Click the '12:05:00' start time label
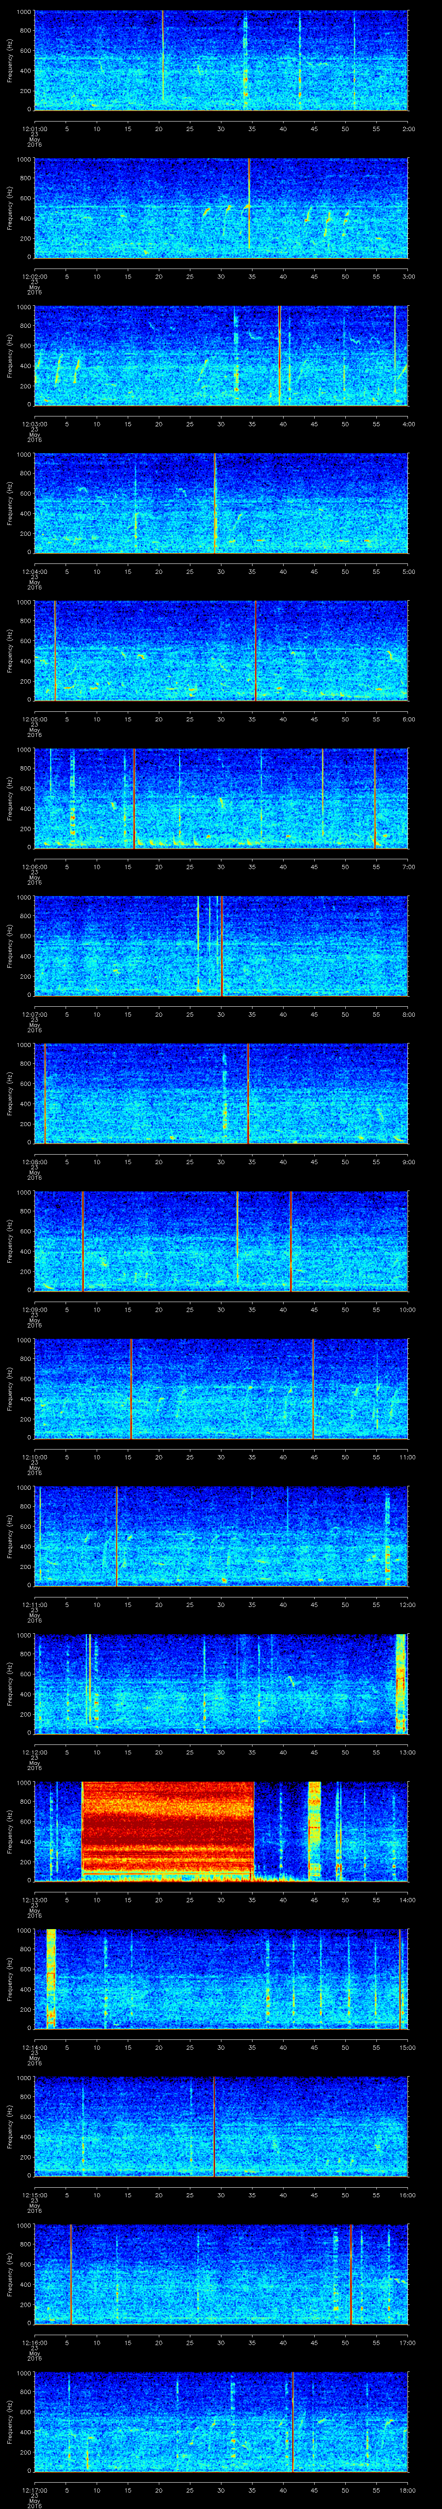442x2509 pixels. (34, 719)
